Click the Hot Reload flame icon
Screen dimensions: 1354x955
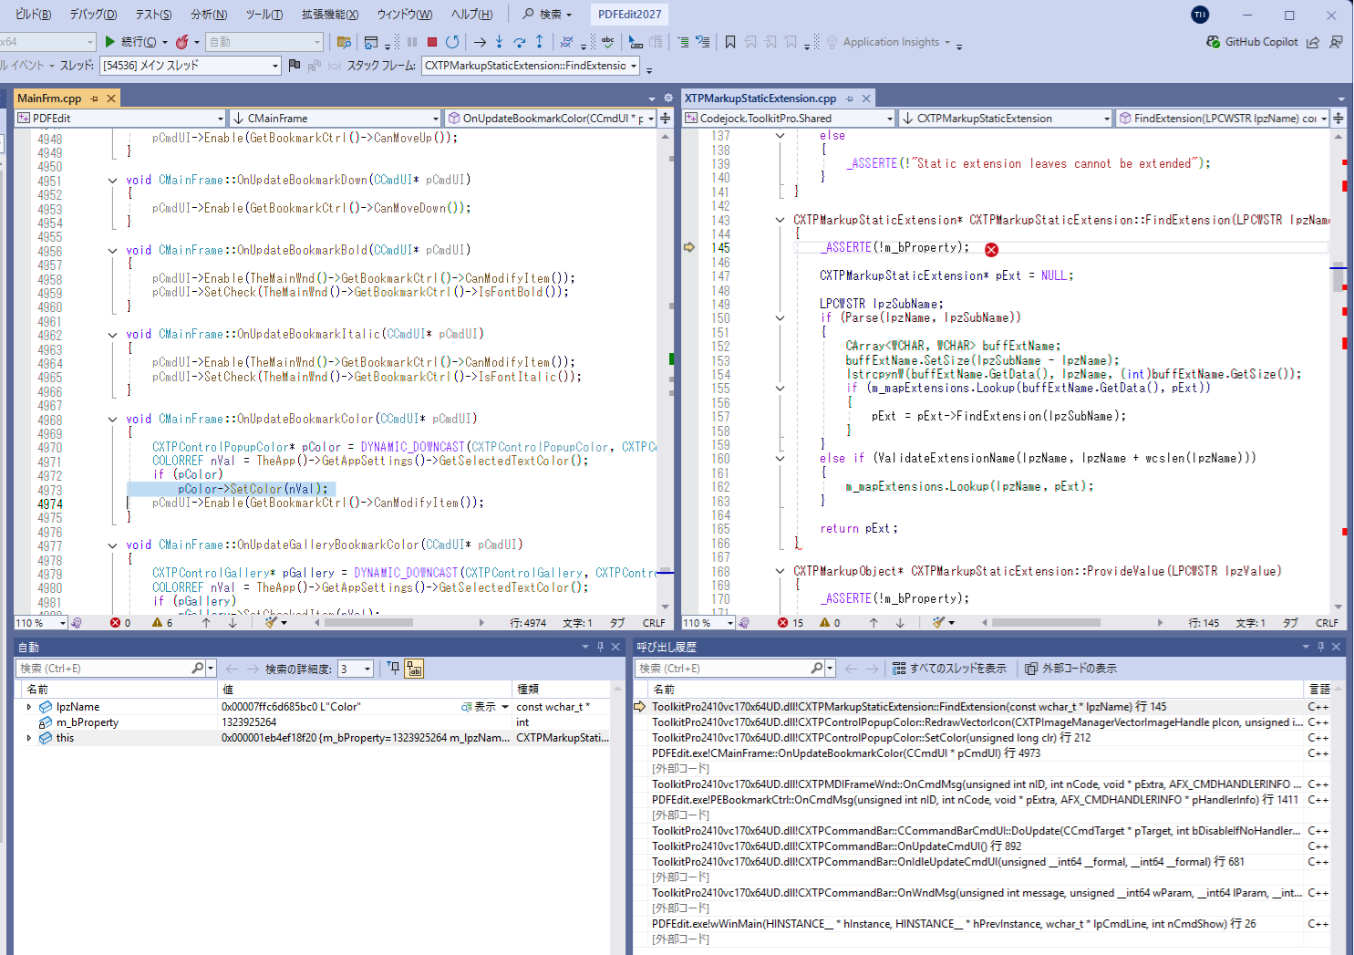pyautogui.click(x=182, y=42)
